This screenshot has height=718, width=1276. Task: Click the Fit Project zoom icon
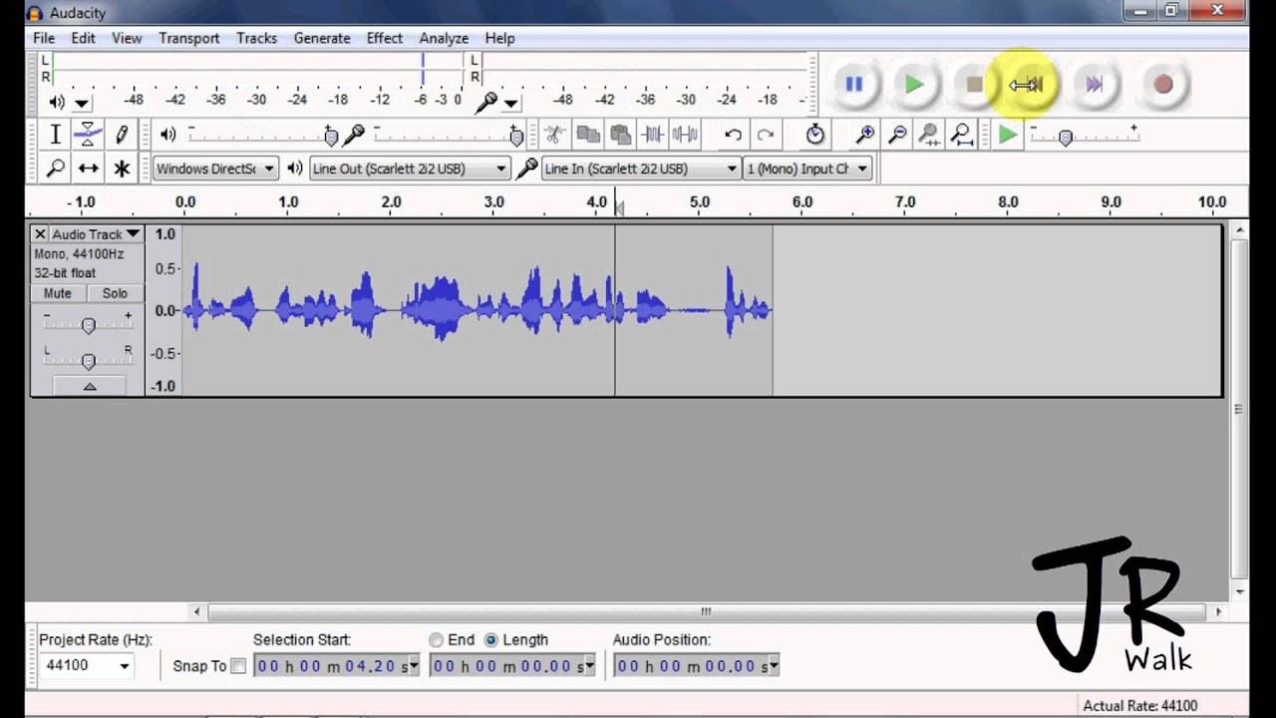pos(962,134)
